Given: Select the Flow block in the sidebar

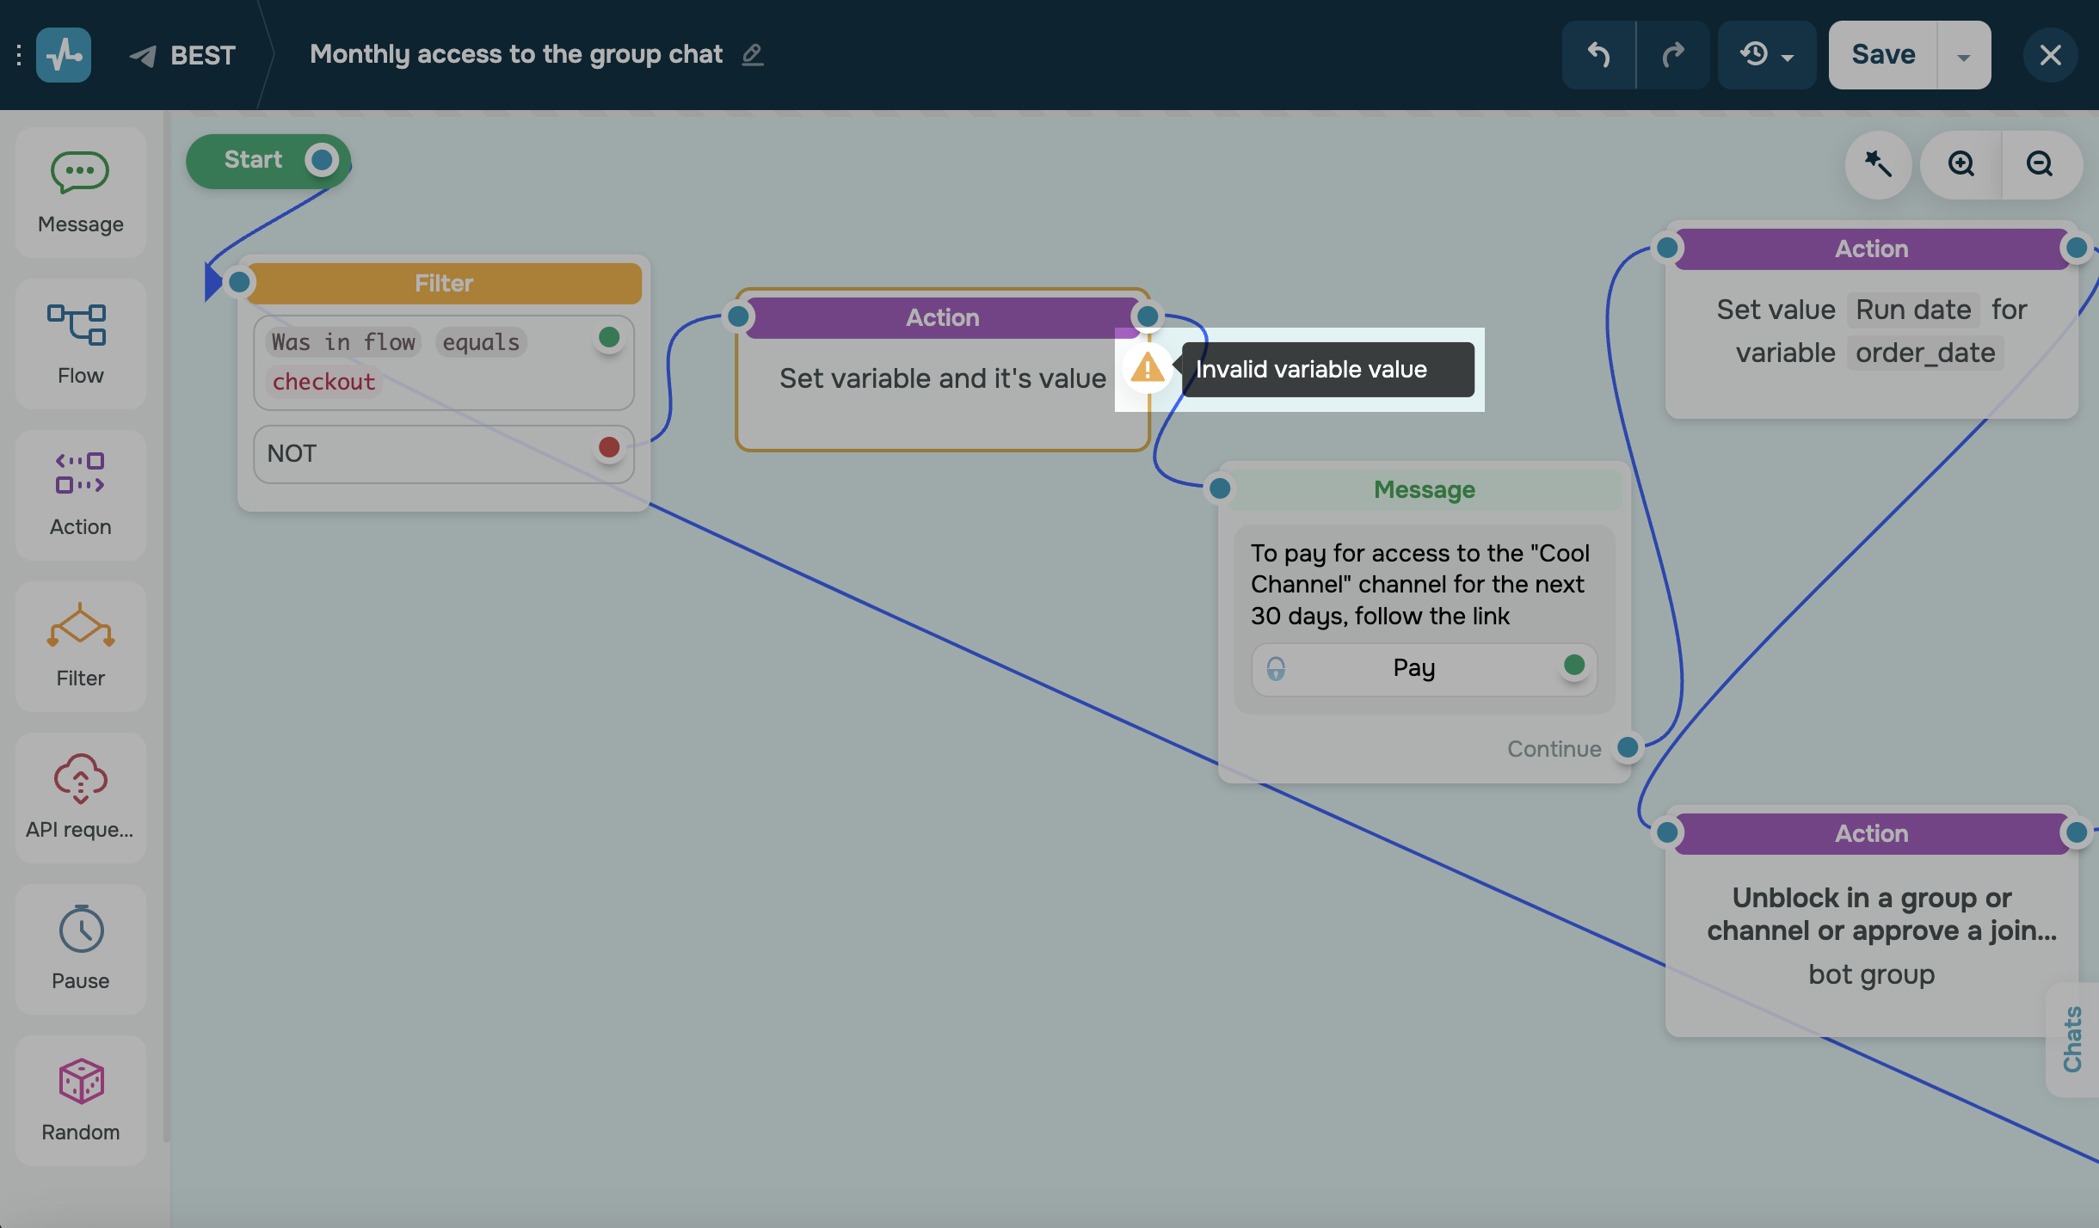Looking at the screenshot, I should [79, 343].
